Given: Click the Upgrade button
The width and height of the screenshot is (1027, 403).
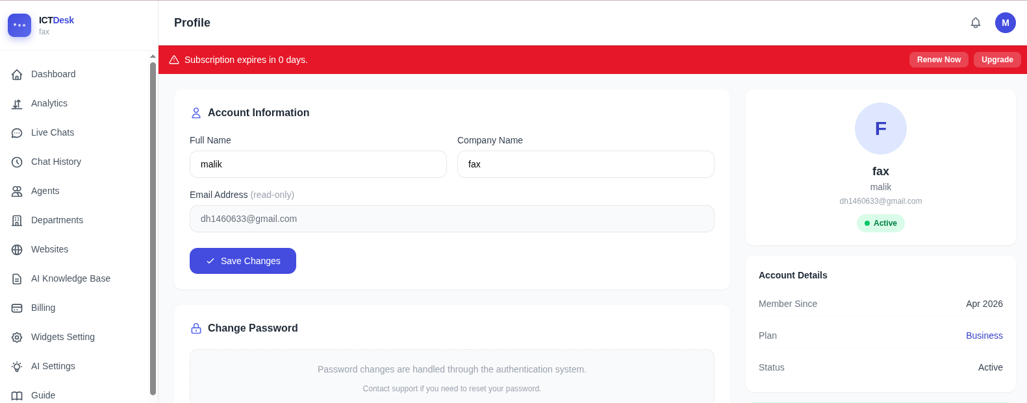Looking at the screenshot, I should (x=997, y=60).
